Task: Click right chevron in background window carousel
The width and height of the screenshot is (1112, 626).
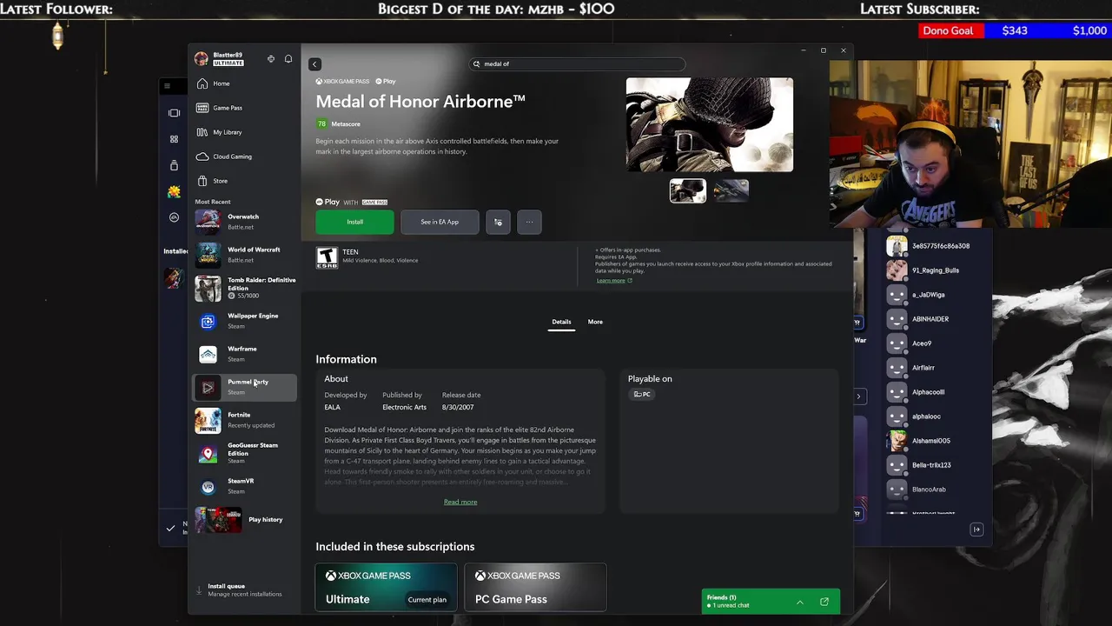Action: (x=858, y=396)
